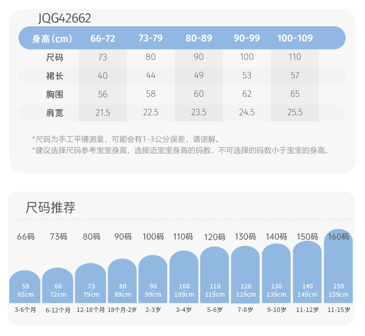Click the 73码 size label
The image size is (365, 336).
[x=58, y=237]
